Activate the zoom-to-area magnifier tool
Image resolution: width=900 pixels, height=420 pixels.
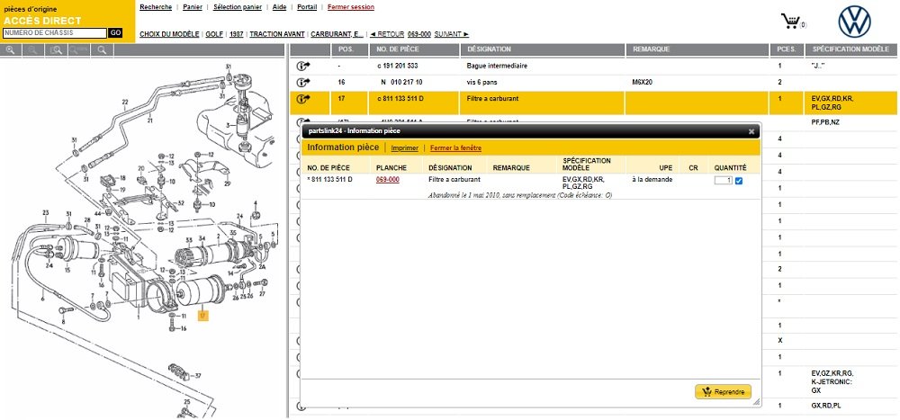[56, 50]
